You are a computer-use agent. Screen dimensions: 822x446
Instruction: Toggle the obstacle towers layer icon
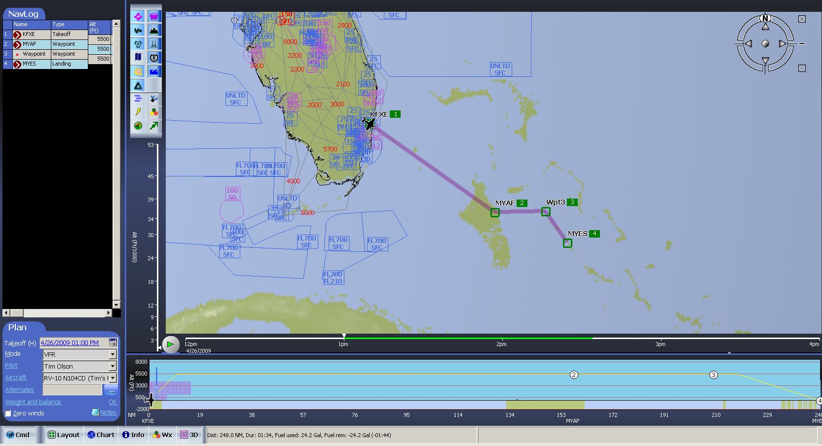tap(154, 44)
